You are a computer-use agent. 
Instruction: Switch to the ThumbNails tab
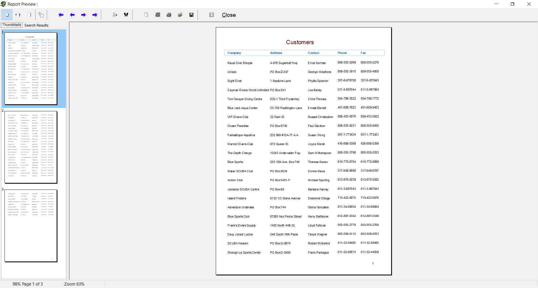coord(12,25)
